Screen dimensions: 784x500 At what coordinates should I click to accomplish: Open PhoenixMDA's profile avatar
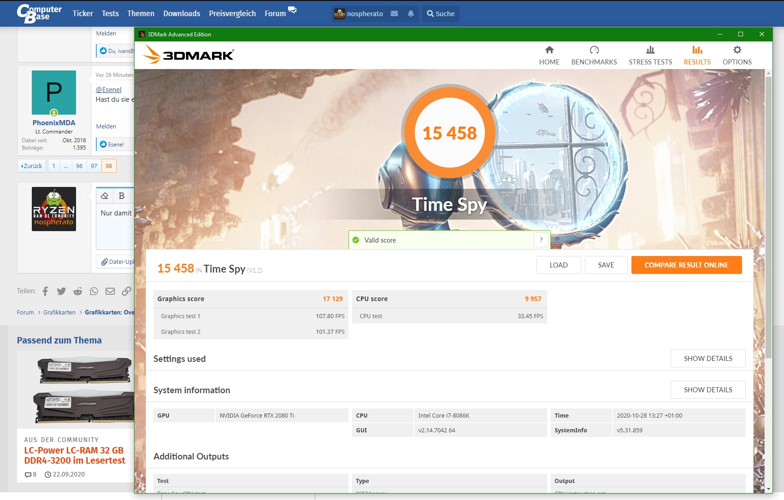tap(54, 93)
